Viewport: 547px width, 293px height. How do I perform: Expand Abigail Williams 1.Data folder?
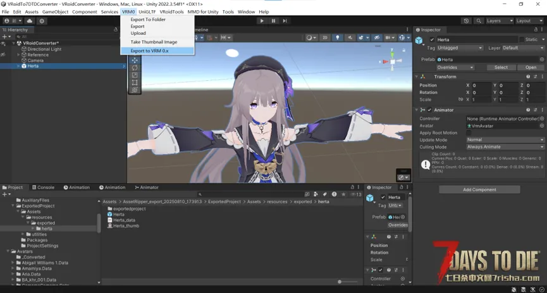tap(13, 263)
